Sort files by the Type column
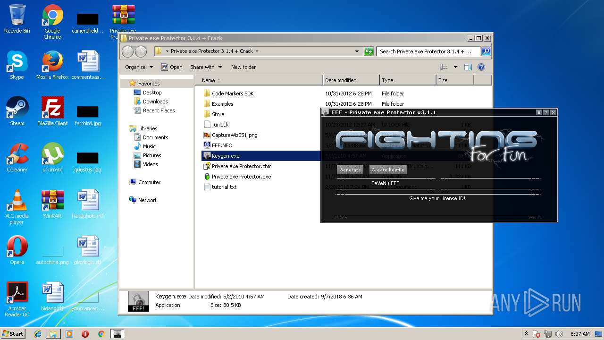Viewport: 604px width, 340px height. coord(408,80)
